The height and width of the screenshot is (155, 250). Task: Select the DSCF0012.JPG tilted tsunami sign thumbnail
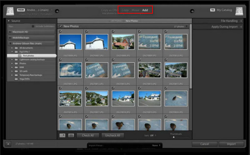coord(97,70)
